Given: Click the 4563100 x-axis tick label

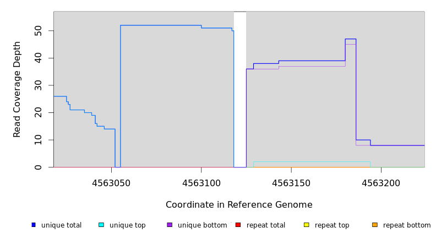Looking at the screenshot, I should coord(201,183).
